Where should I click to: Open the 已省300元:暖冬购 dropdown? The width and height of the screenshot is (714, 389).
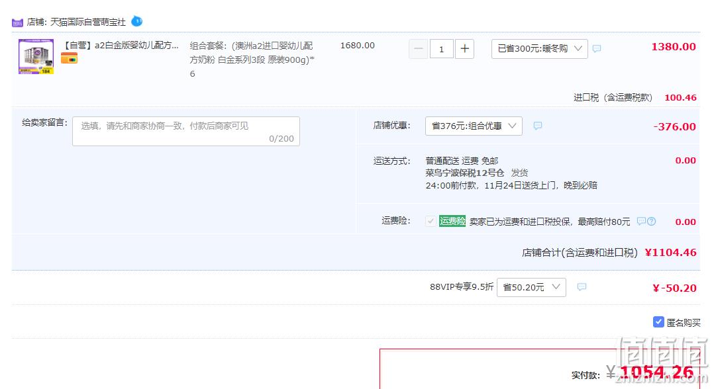coord(540,49)
